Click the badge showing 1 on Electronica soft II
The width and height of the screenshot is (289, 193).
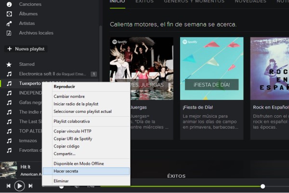[x=93, y=74]
